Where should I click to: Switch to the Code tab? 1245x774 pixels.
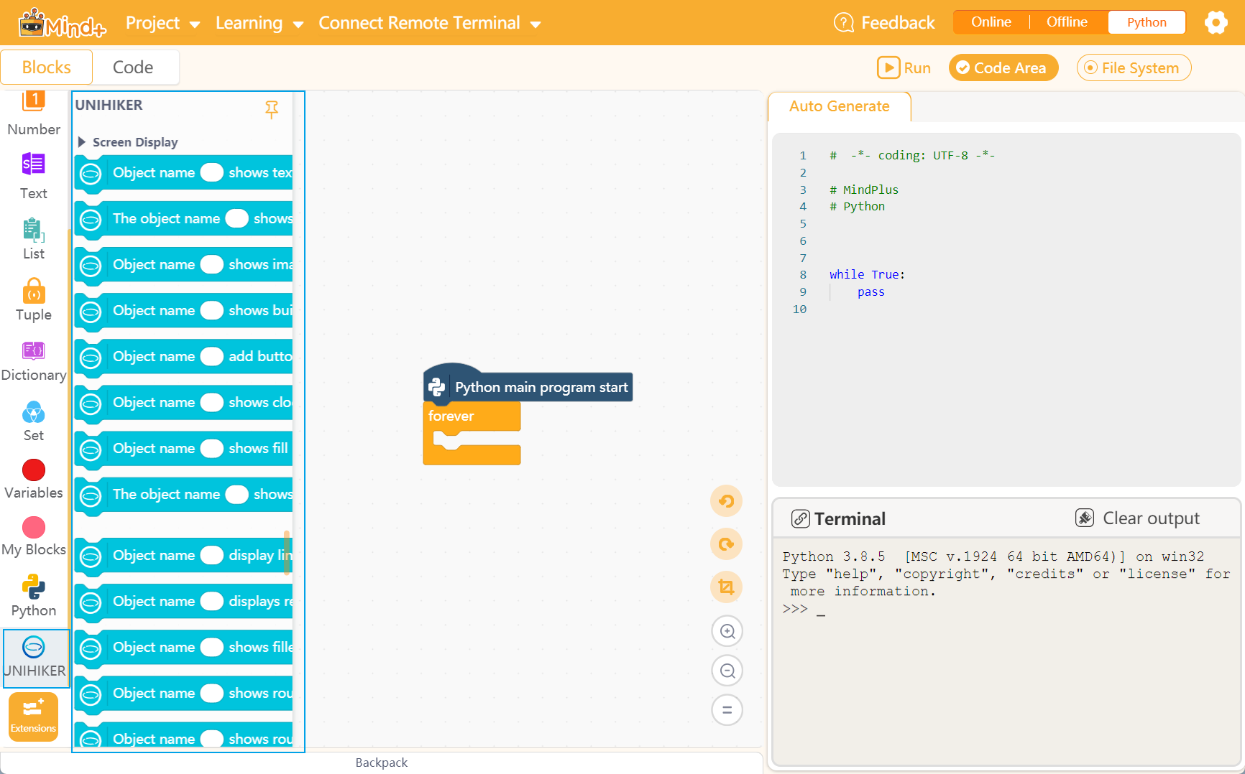[134, 67]
